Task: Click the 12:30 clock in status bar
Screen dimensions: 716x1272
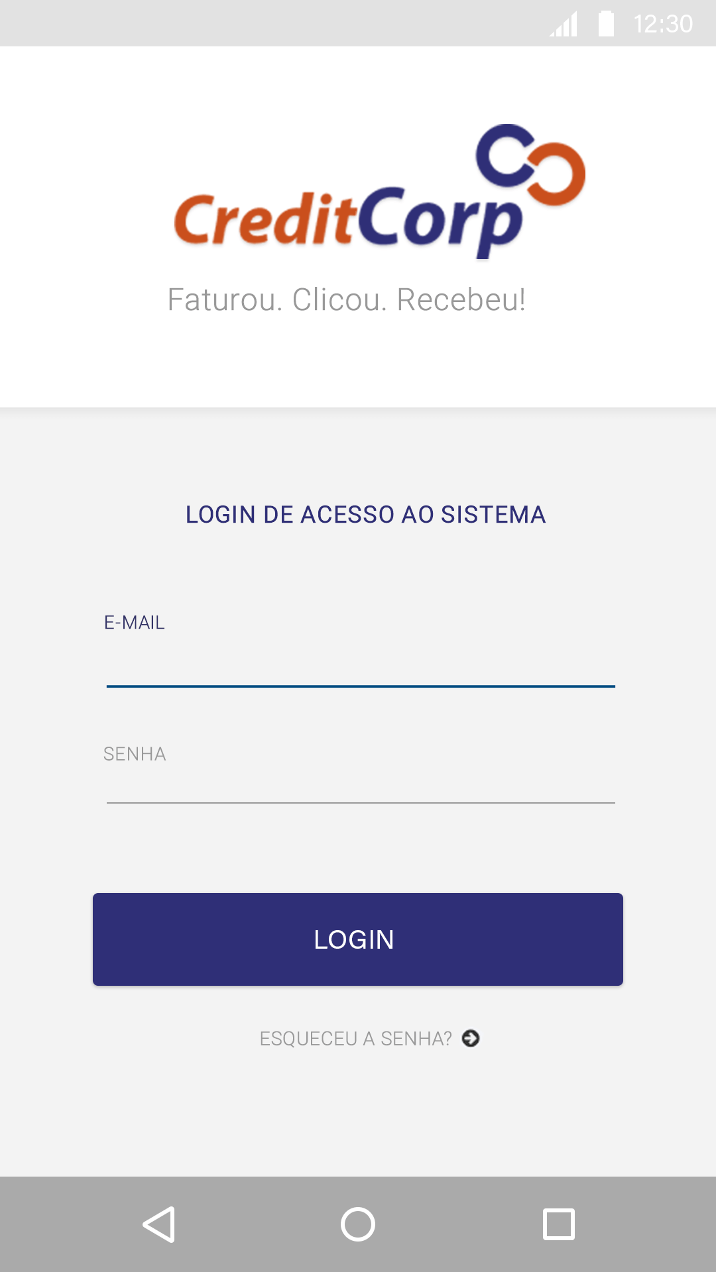Action: tap(663, 25)
